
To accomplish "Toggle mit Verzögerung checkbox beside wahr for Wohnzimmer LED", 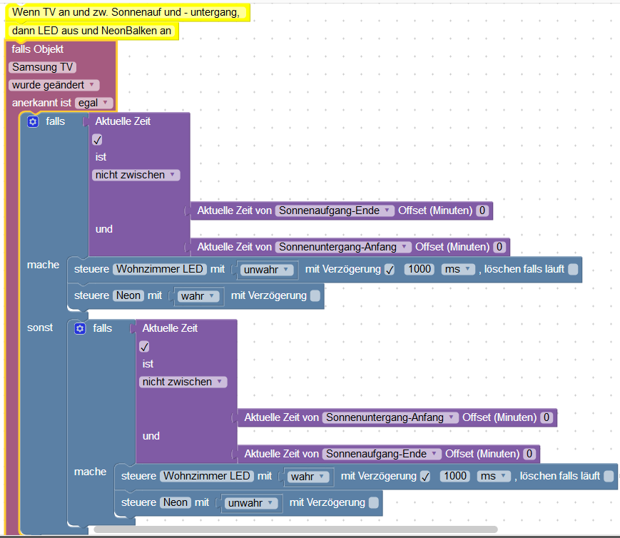I will (425, 477).
